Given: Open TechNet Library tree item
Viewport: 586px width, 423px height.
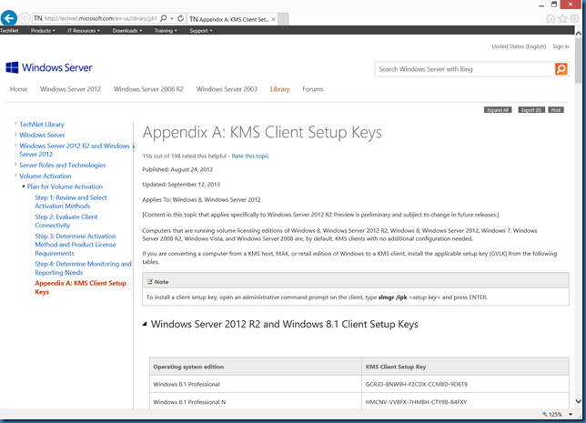Looking at the screenshot, I should (x=42, y=124).
